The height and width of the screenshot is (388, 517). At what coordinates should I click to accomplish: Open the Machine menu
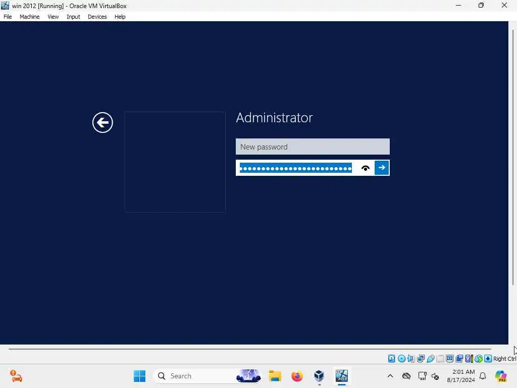click(x=29, y=17)
